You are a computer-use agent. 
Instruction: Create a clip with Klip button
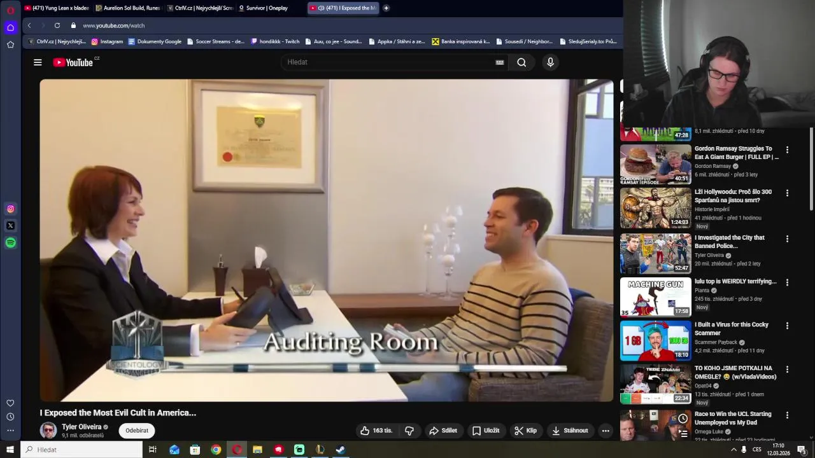(x=526, y=431)
